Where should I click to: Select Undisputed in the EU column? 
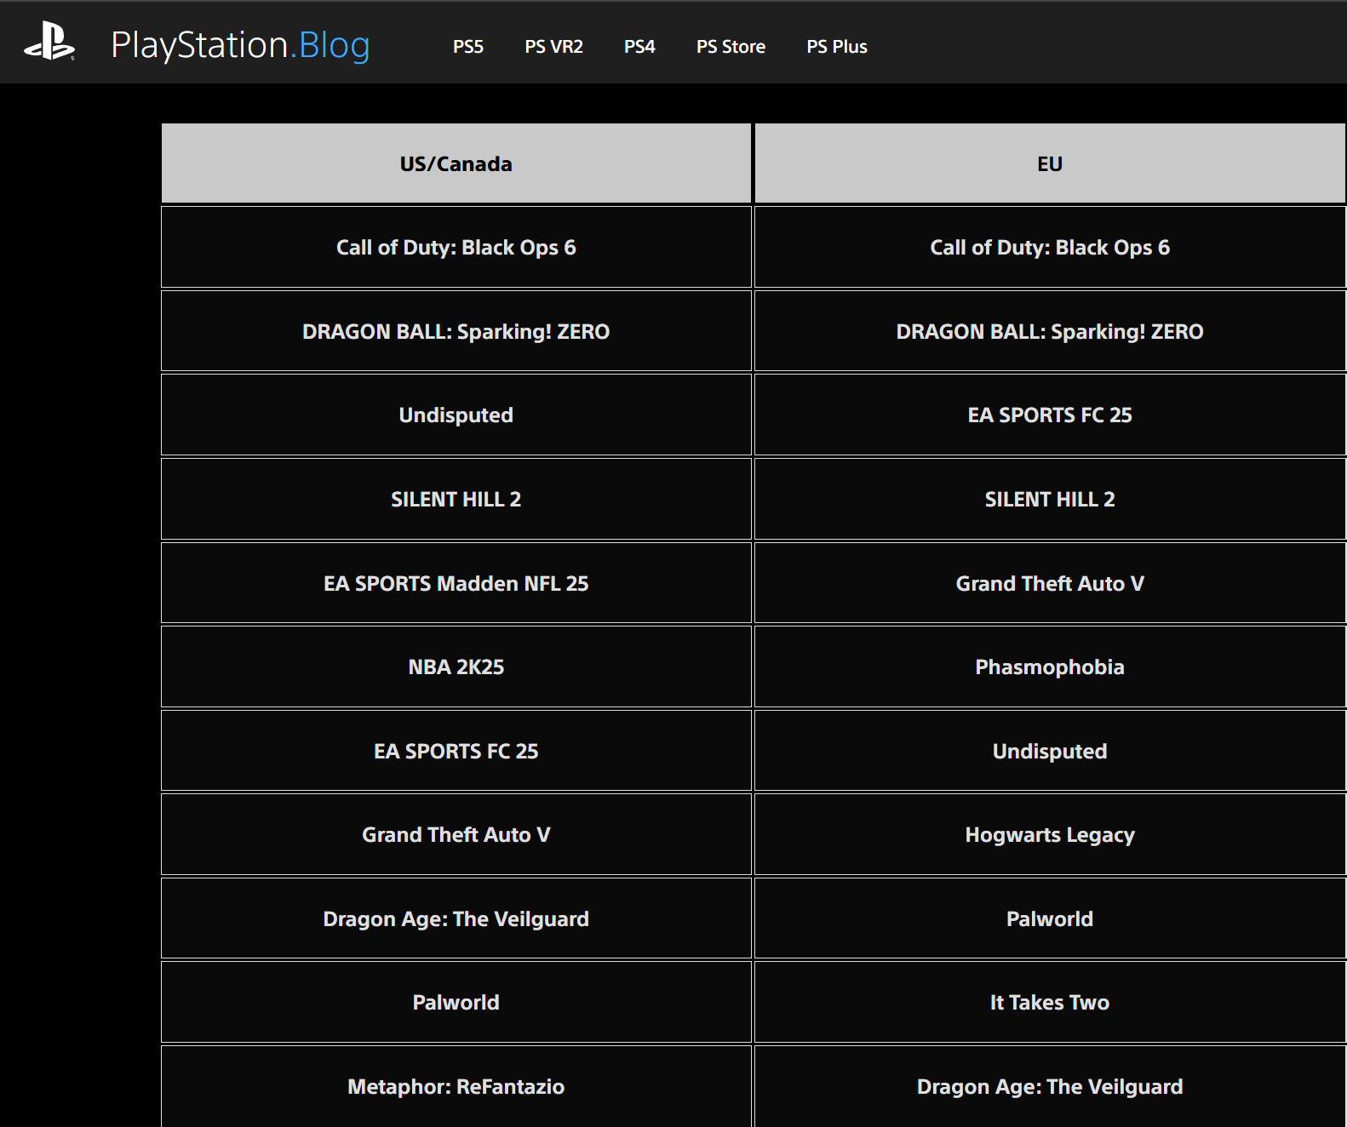point(1050,751)
